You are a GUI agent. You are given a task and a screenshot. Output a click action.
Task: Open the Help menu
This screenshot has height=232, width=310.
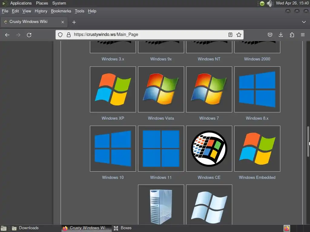(92, 11)
